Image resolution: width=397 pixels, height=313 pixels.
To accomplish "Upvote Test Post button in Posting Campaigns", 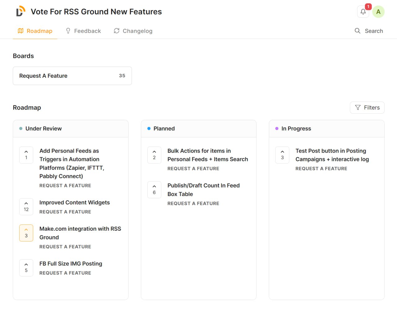I will [x=282, y=155].
